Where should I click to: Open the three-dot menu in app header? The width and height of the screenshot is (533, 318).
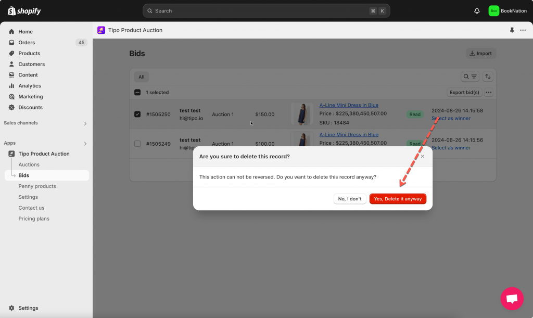click(523, 30)
